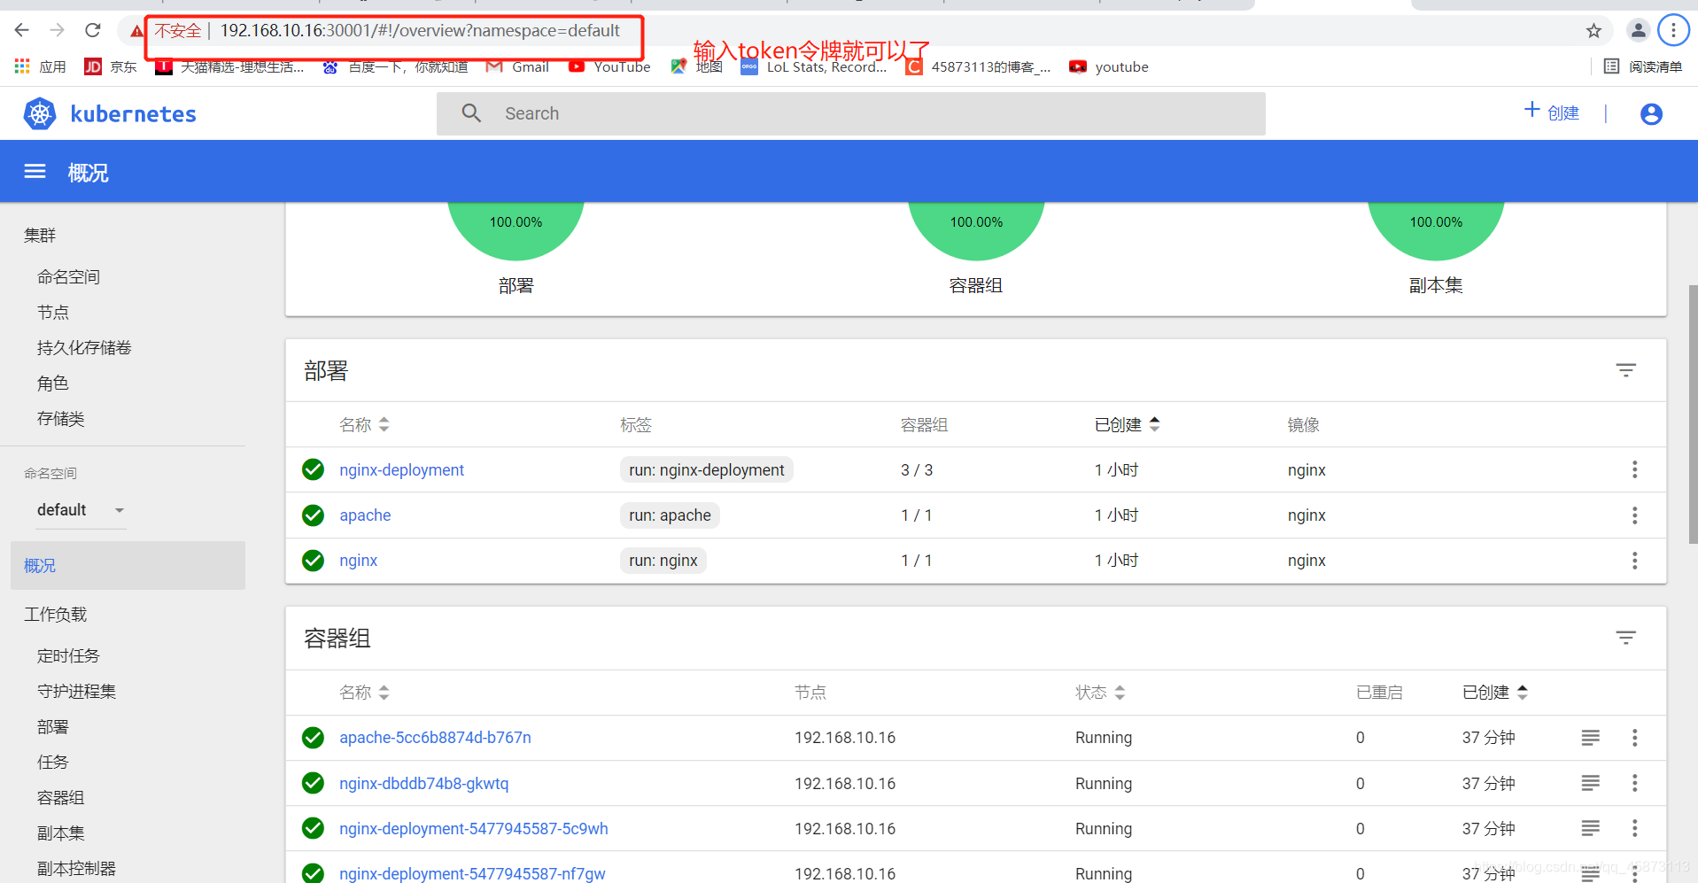Select 概况 overview in sidebar
1698x883 pixels.
128,565
